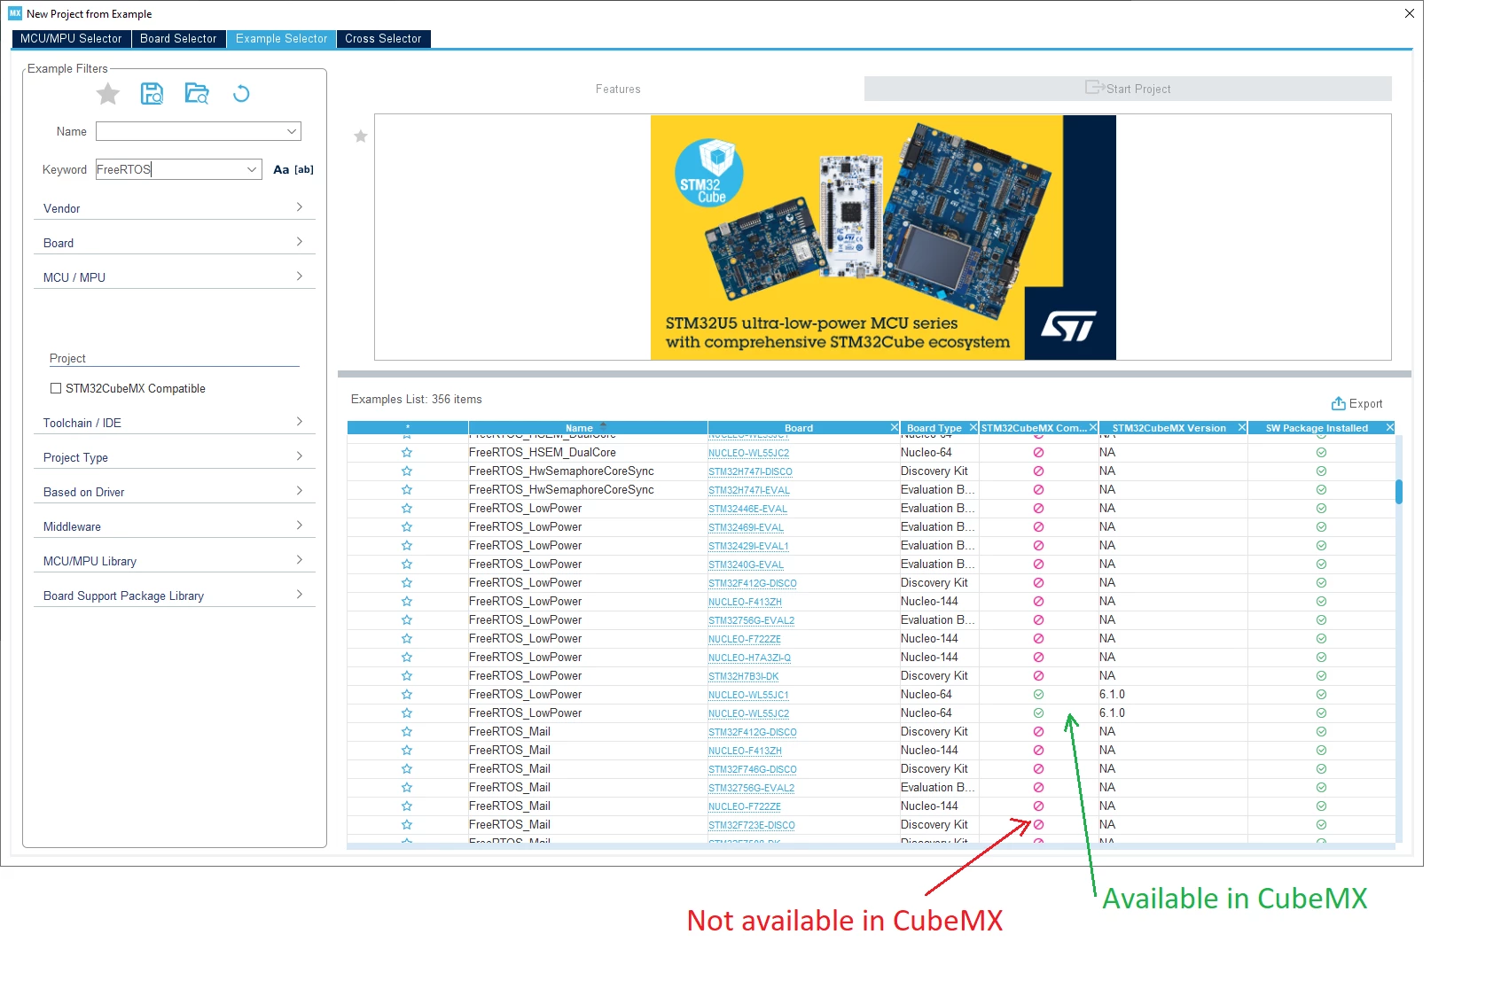Open the Name dropdown list

click(291, 131)
